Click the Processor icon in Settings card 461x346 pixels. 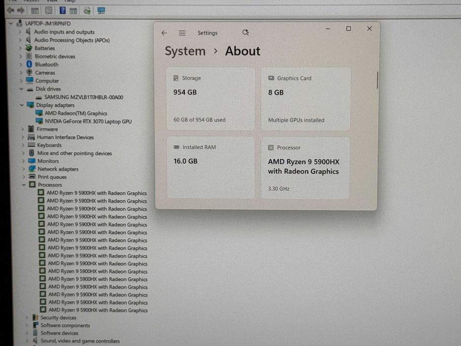point(271,147)
